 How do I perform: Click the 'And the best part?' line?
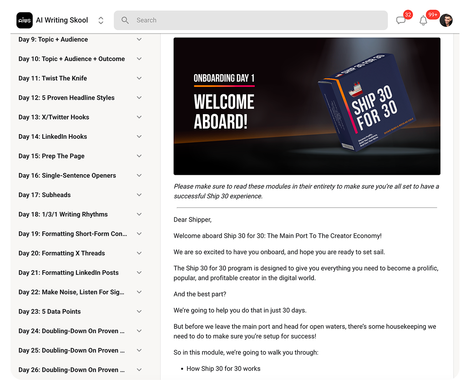coord(200,294)
